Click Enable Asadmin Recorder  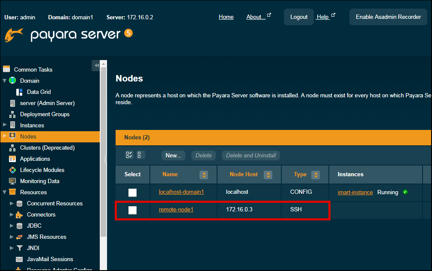coord(388,17)
